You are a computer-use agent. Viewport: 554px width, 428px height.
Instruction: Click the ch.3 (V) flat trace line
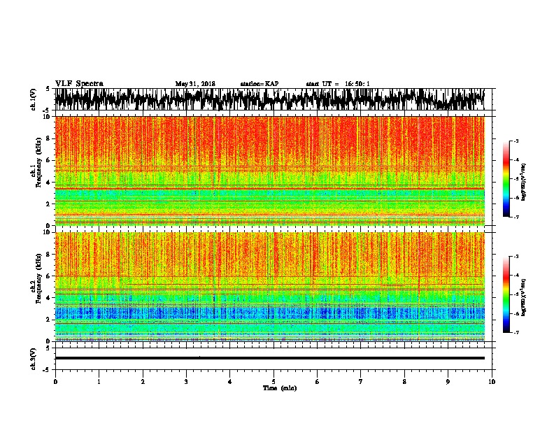pyautogui.click(x=269, y=358)
